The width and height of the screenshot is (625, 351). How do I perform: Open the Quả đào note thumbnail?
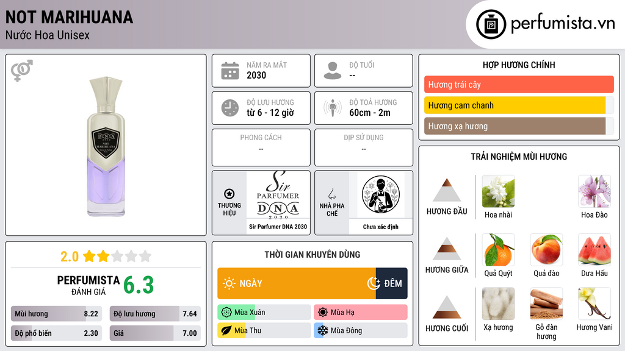pos(546,250)
